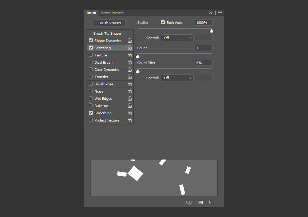Switch to the Brush Presets tab
Image resolution: width=308 pixels, height=217 pixels.
point(112,13)
